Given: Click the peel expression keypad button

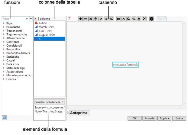Looking at the screenshot, I should pyautogui.click(x=129, y=19).
